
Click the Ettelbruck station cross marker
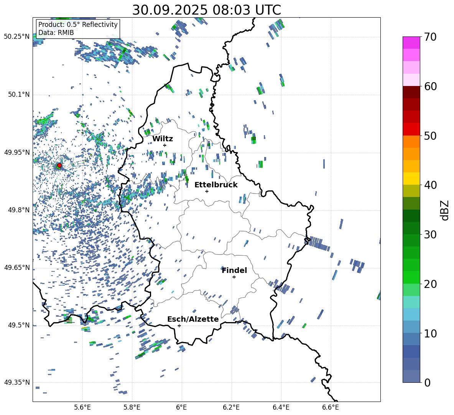coord(207,191)
